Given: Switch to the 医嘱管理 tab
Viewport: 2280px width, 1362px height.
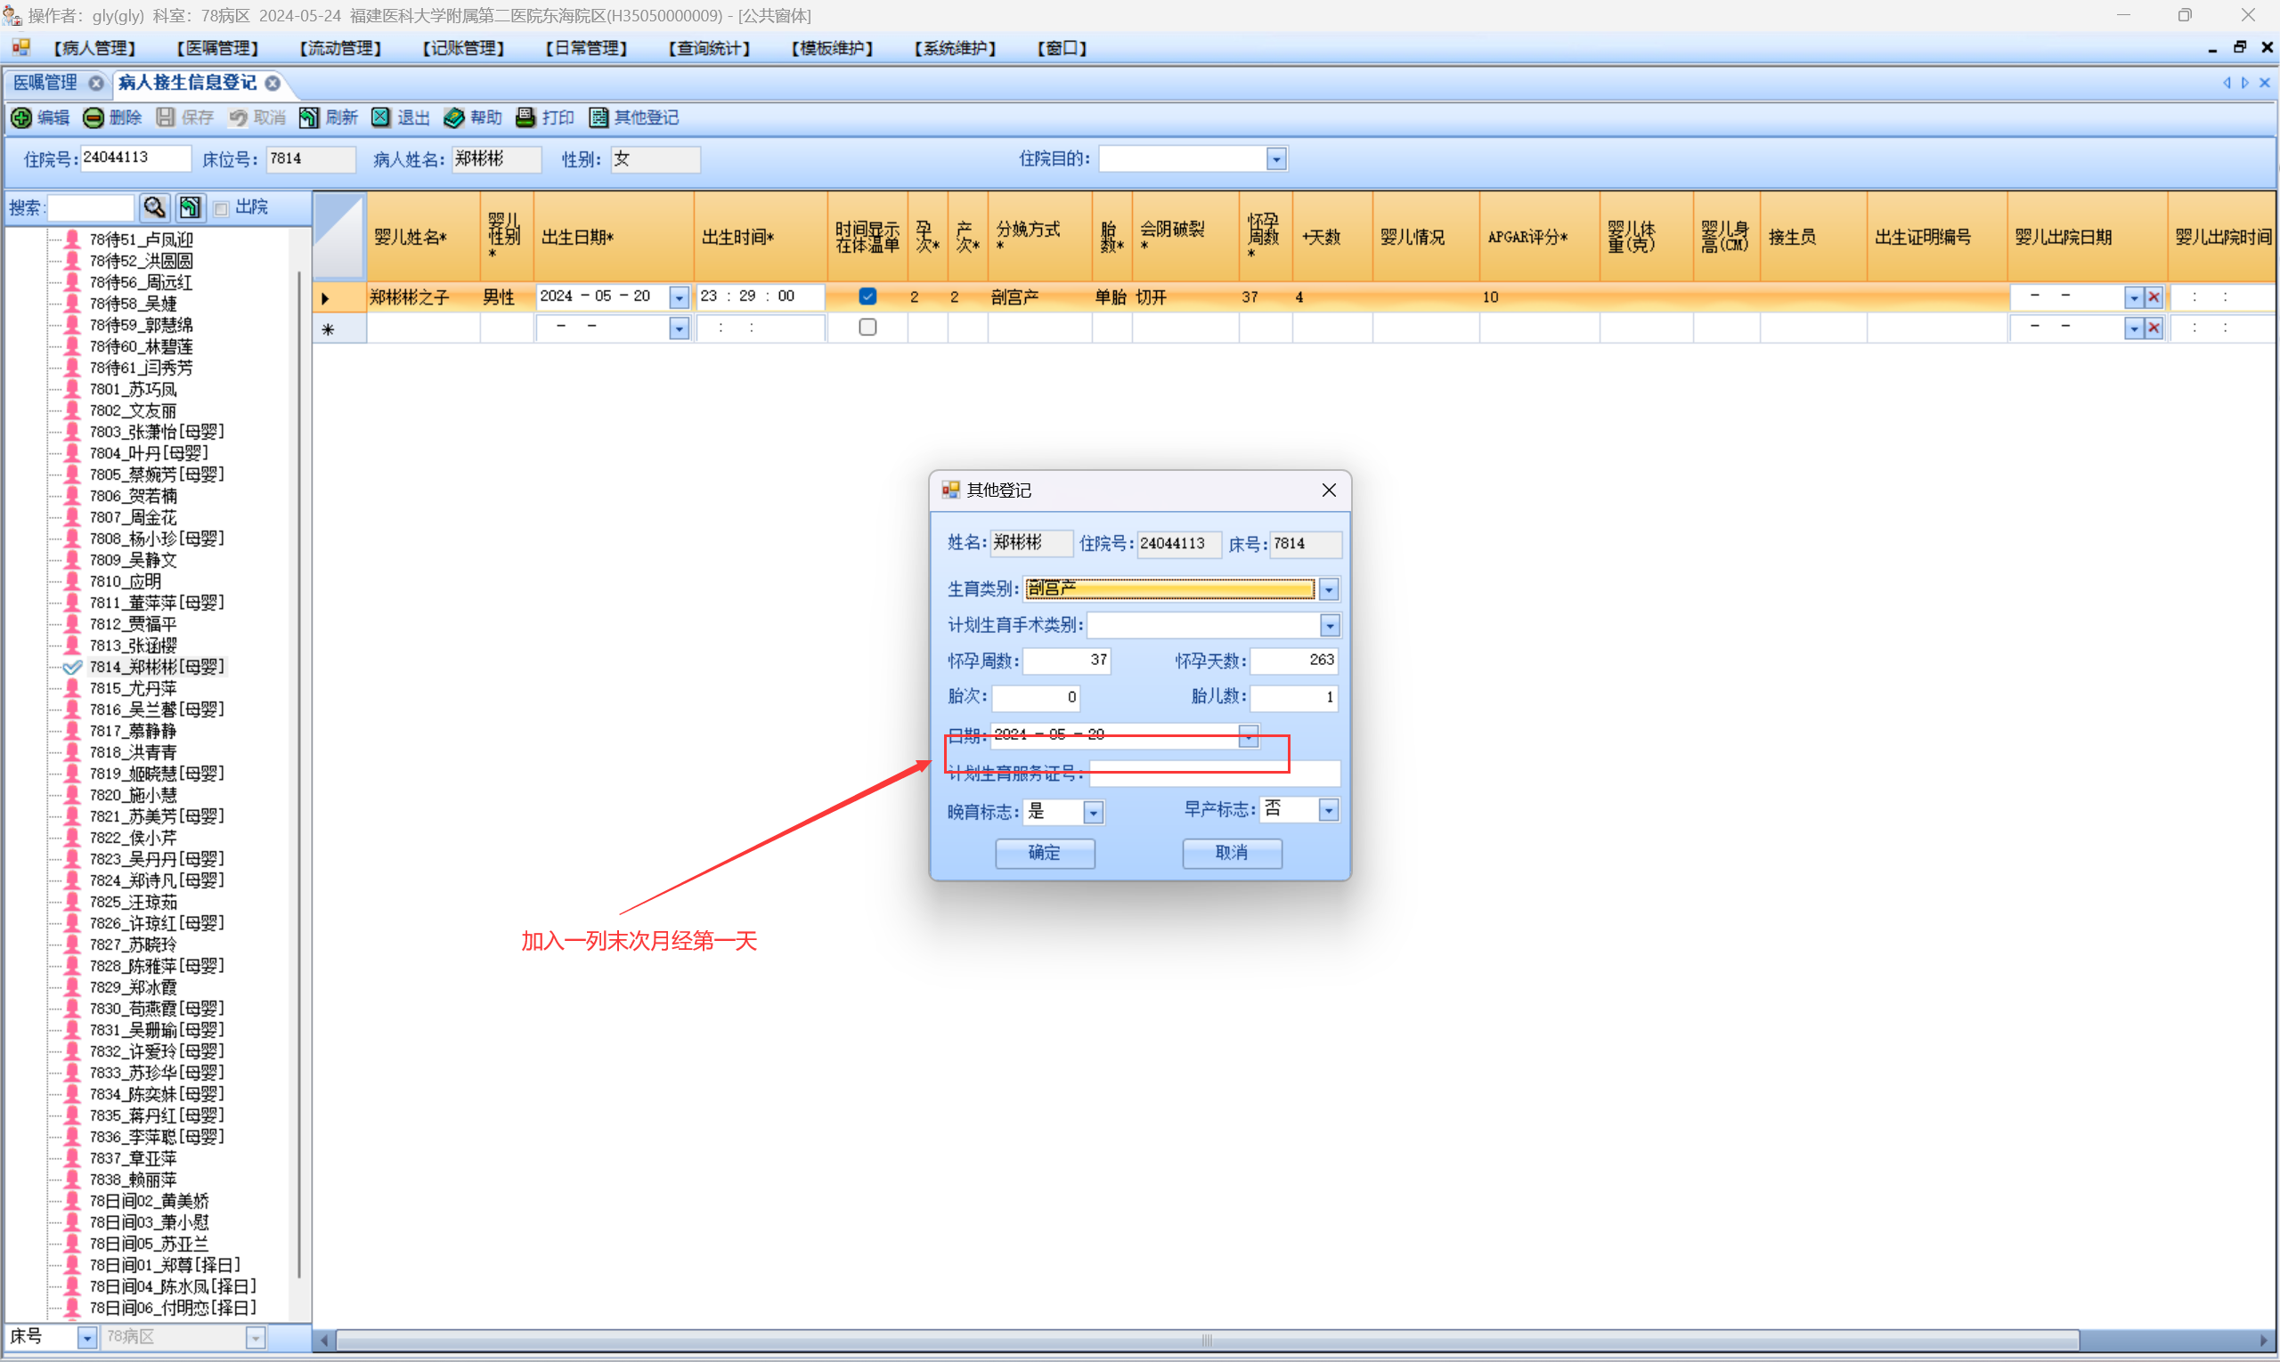Looking at the screenshot, I should pyautogui.click(x=46, y=83).
